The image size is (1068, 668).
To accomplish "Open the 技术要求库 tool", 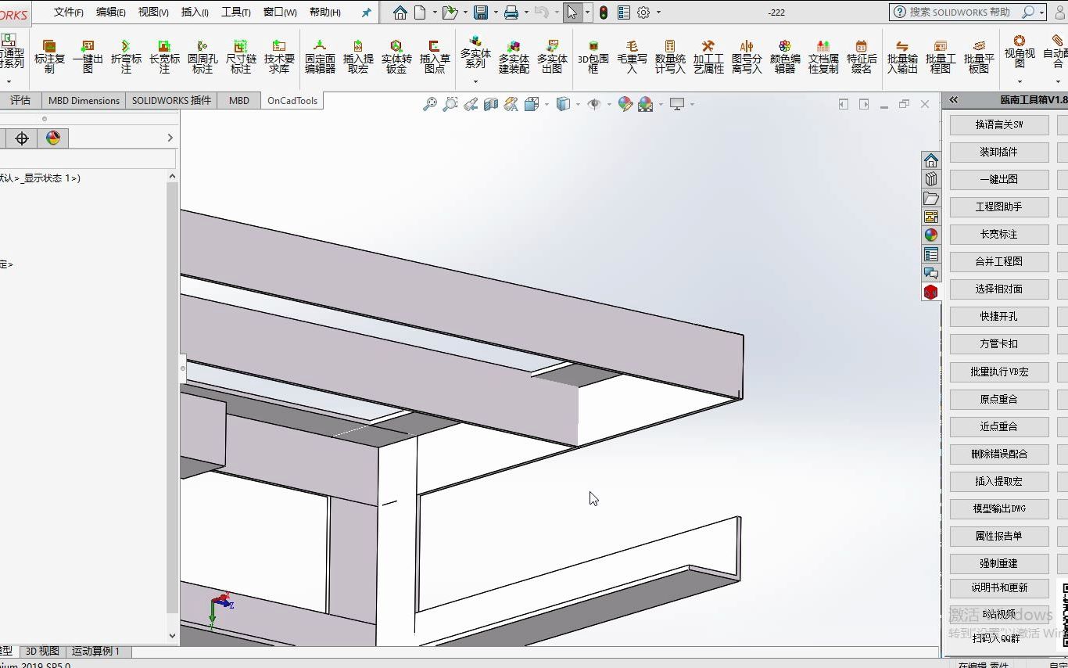I will (279, 56).
